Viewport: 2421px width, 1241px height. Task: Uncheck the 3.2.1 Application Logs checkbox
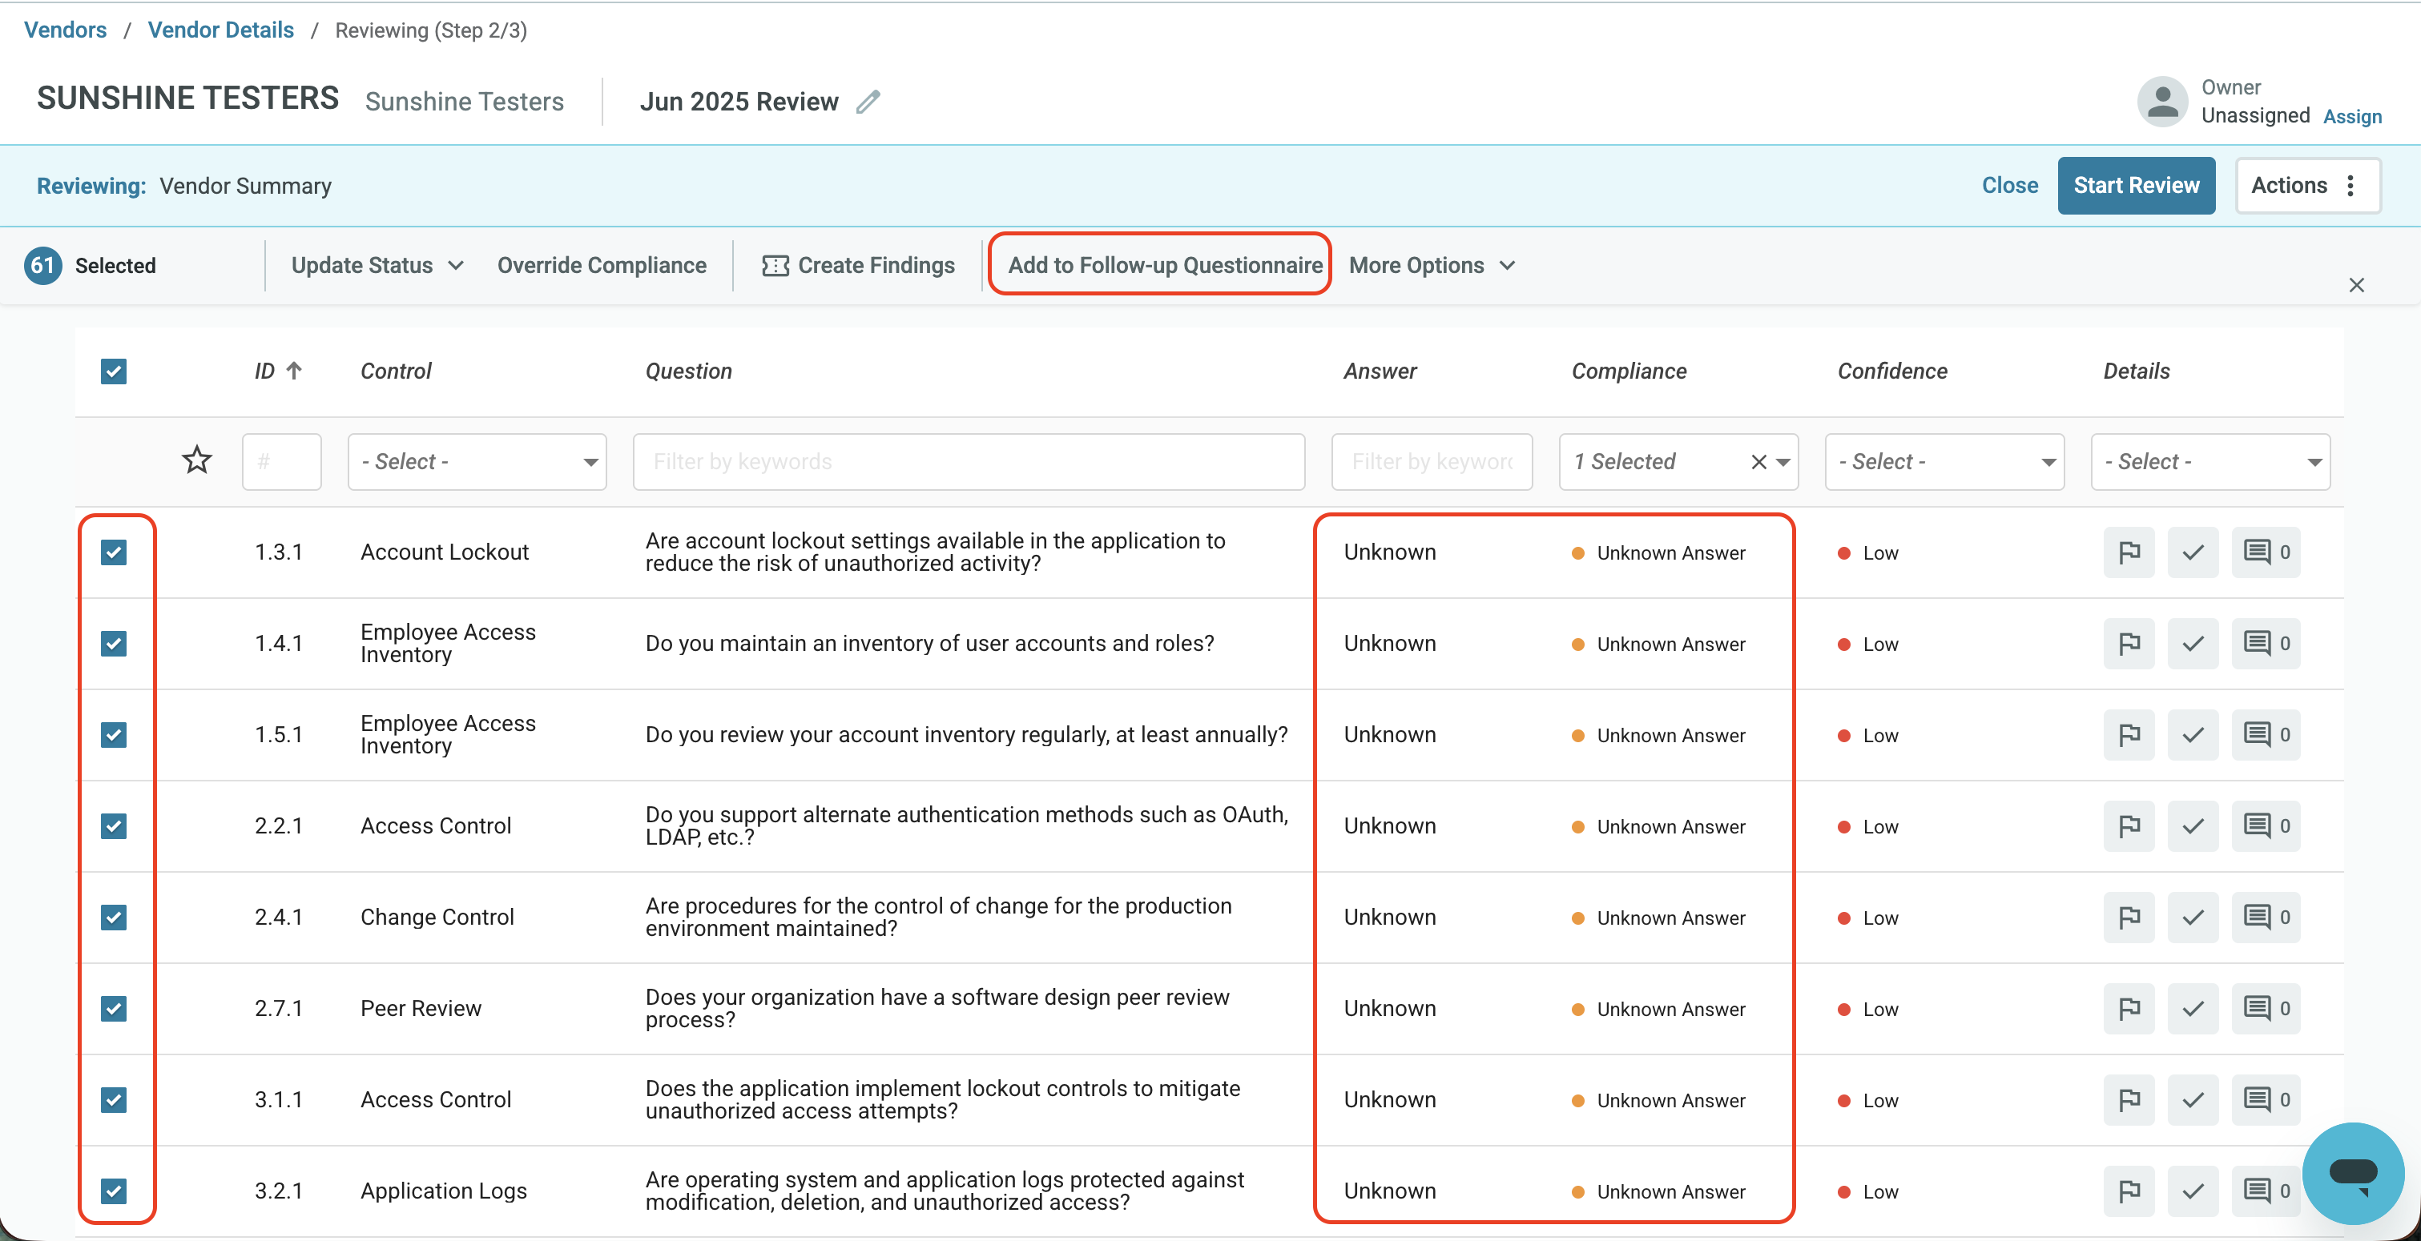[114, 1191]
